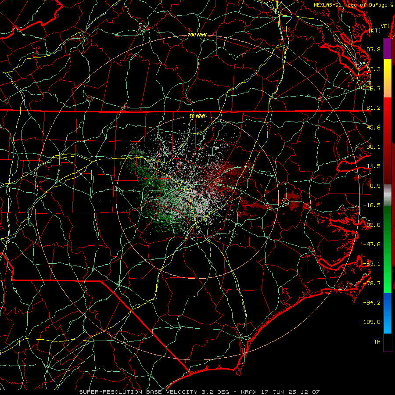Click the 12:07 timestamp in the caption

(311, 392)
